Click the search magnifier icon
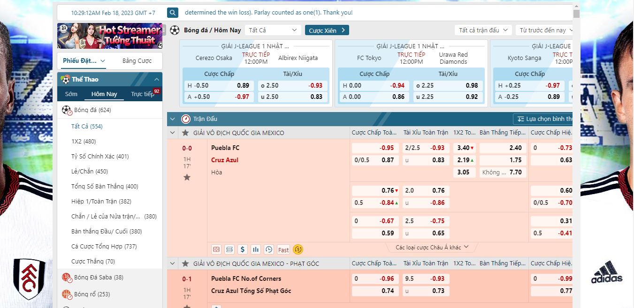Viewport: 634px width, 308px height. [173, 13]
